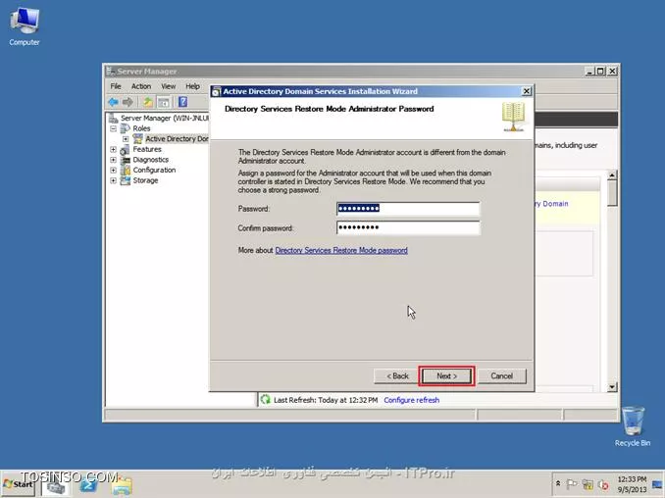Select the Features icon in tree

point(126,149)
